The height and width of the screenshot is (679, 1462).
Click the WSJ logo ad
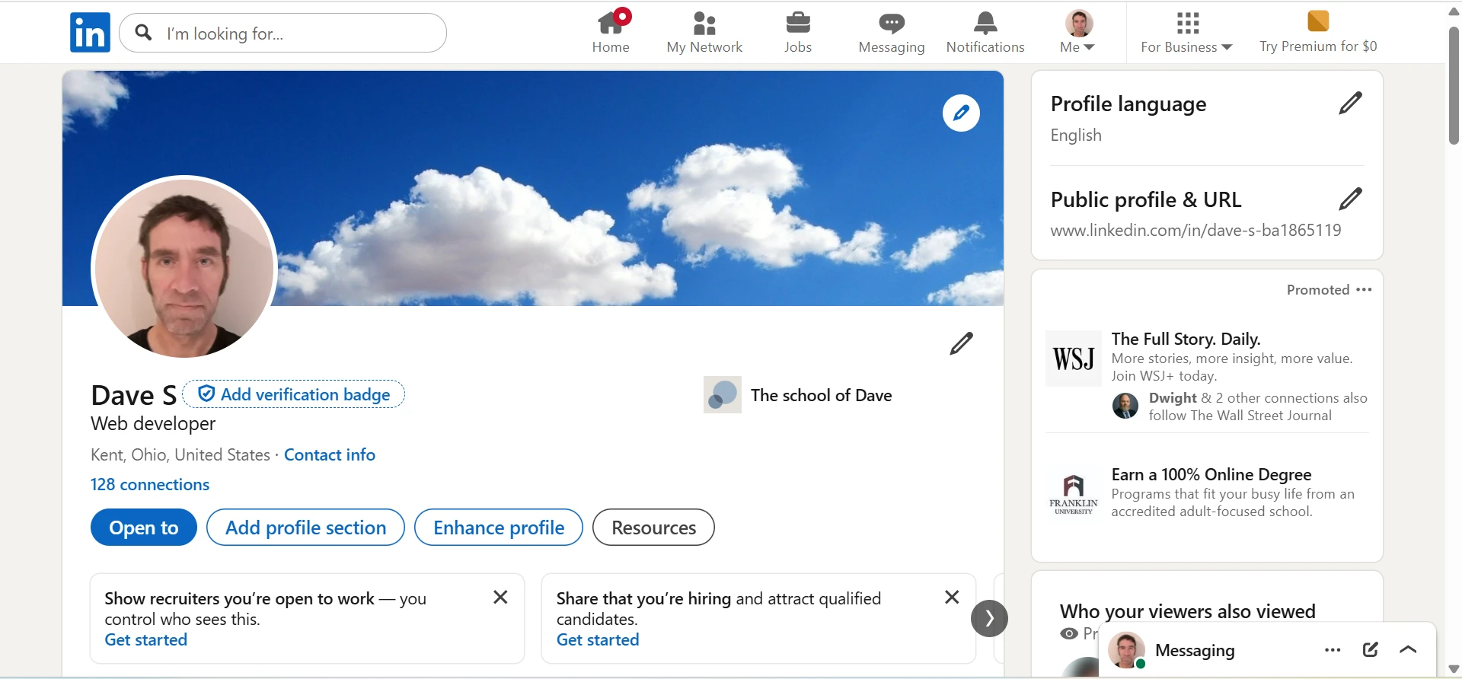pyautogui.click(x=1074, y=359)
